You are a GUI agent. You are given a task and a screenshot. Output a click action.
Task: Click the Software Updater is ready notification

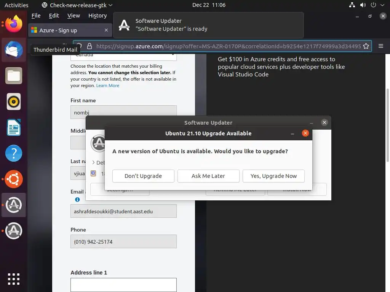pyautogui.click(x=208, y=25)
